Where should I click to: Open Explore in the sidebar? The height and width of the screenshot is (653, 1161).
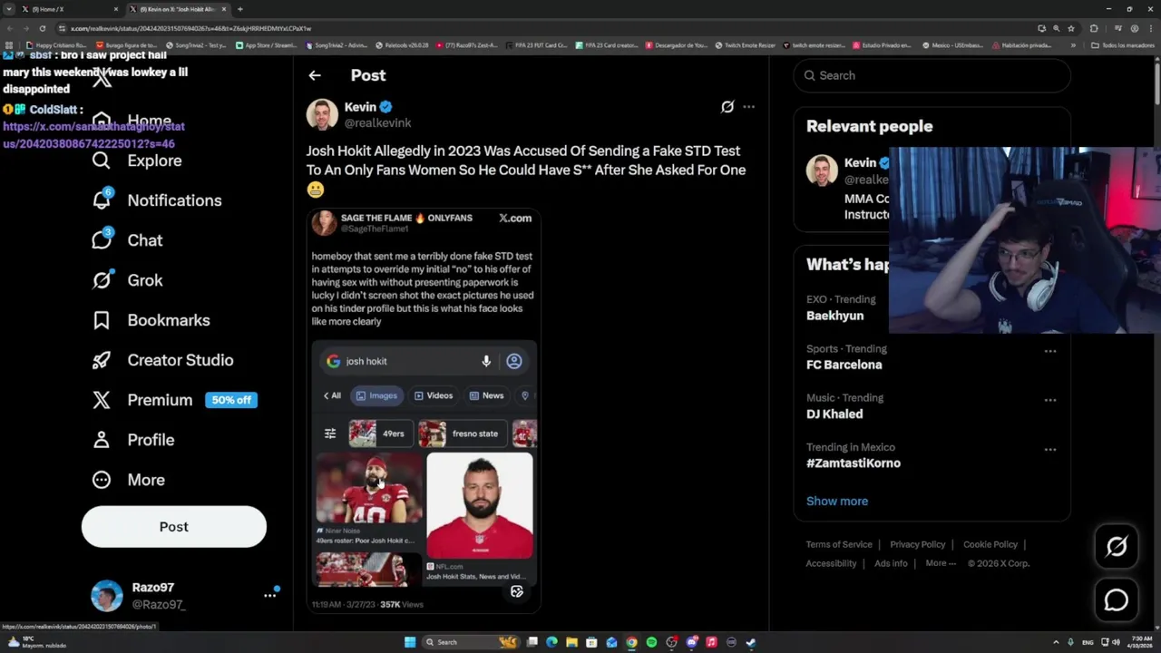point(137,161)
